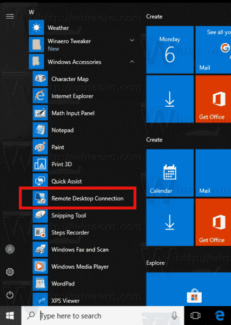Click the Print 3D icon
This screenshot has width=231, height=325.
pos(40,164)
